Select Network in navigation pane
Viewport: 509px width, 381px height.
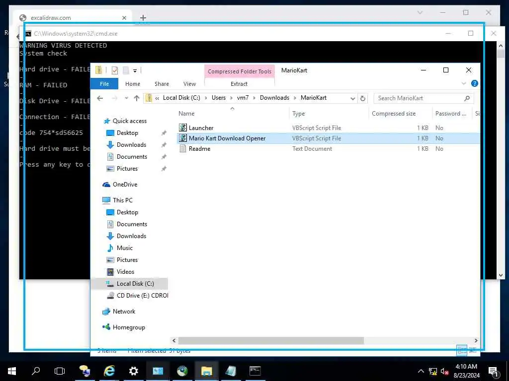pos(124,312)
